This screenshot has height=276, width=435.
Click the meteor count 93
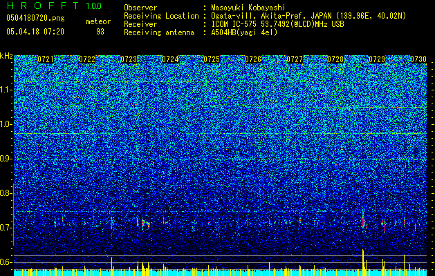pos(100,32)
